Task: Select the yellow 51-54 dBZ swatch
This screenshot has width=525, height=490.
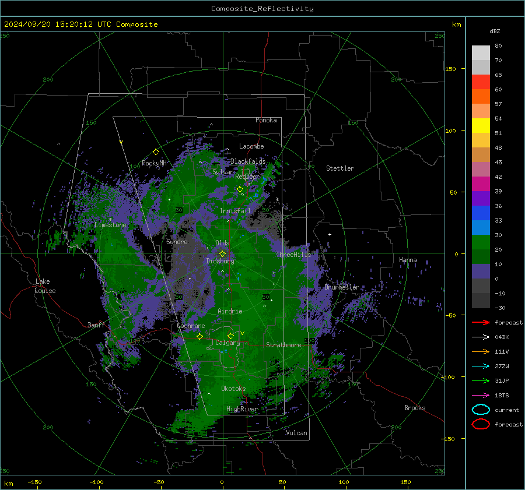Action: tap(481, 125)
